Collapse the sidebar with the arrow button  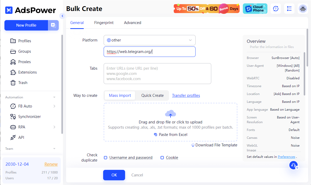coord(62,16)
